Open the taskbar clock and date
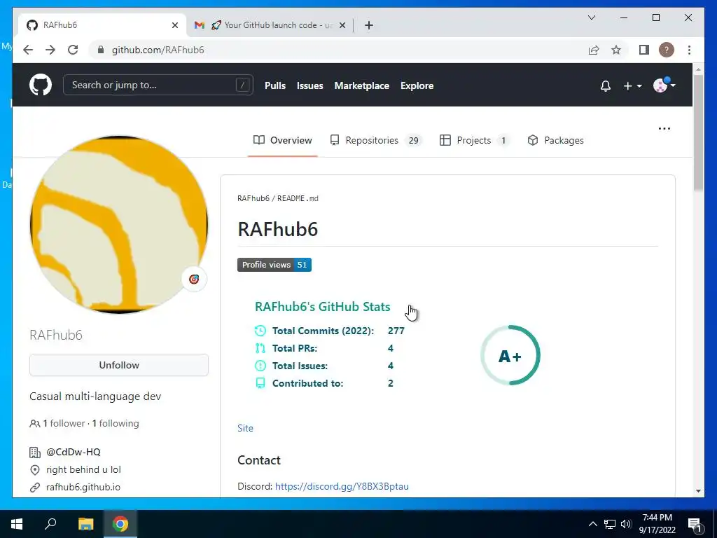Image resolution: width=717 pixels, height=538 pixels. tap(657, 524)
